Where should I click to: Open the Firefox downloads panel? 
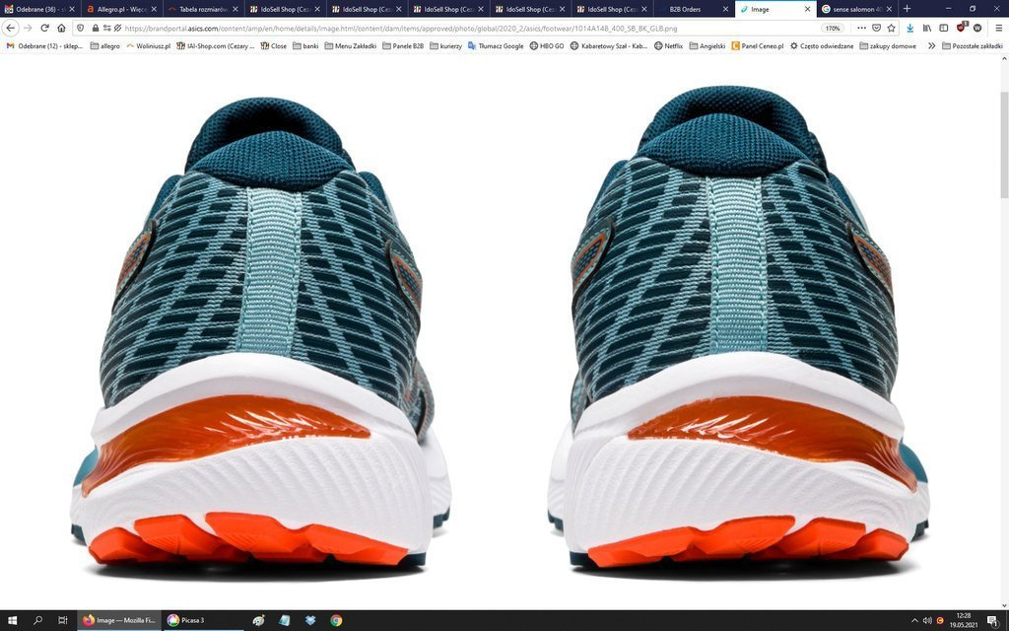click(909, 28)
